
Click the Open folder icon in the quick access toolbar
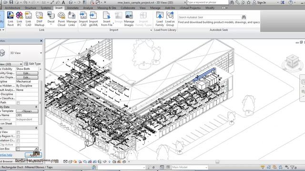(x=5, y=2)
